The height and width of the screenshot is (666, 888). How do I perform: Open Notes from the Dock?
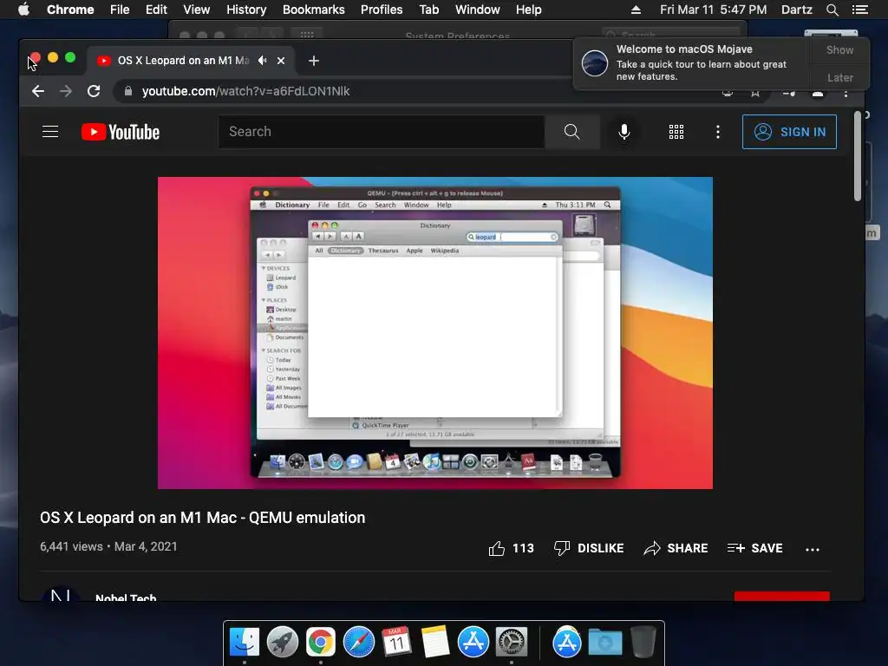click(435, 643)
